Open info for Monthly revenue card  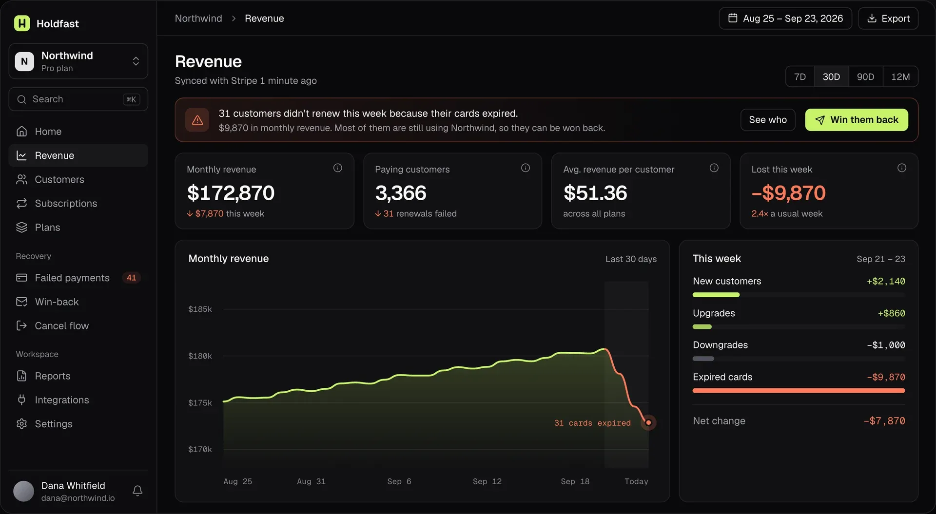pyautogui.click(x=337, y=168)
